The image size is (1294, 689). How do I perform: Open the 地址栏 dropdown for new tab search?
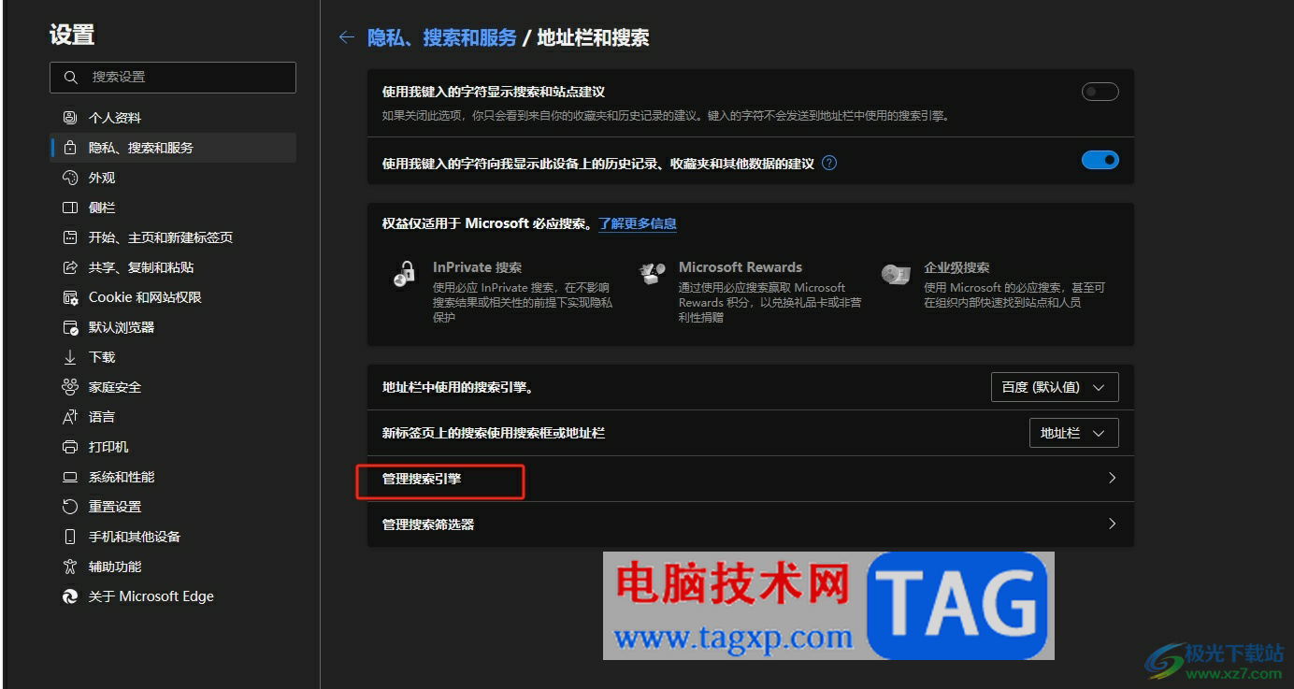tap(1073, 433)
